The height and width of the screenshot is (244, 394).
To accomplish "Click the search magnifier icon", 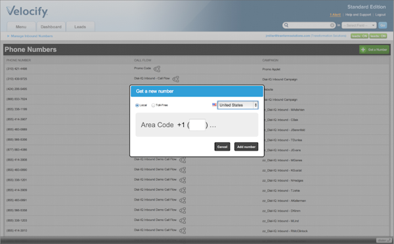I will [x=286, y=25].
